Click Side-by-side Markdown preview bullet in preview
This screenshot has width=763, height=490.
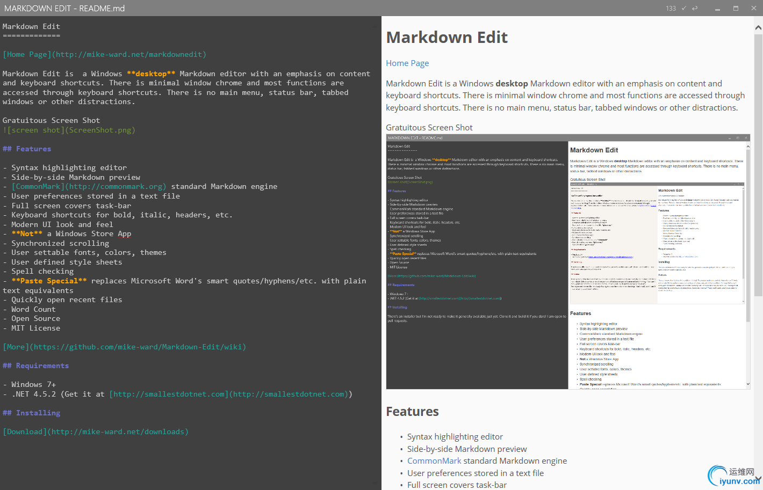(467, 449)
